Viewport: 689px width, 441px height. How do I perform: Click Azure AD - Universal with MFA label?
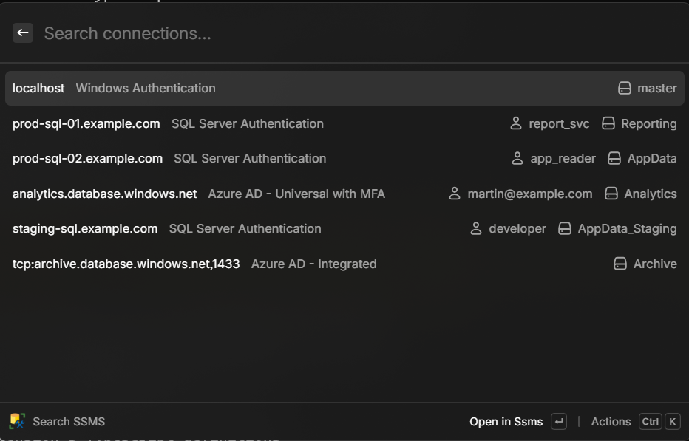296,194
